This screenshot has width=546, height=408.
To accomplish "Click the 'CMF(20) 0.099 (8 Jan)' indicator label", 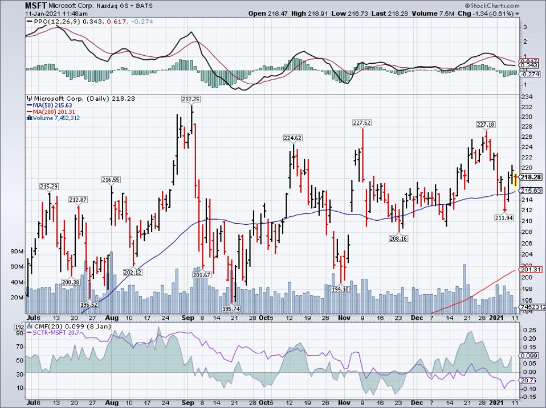I will 72,326.
